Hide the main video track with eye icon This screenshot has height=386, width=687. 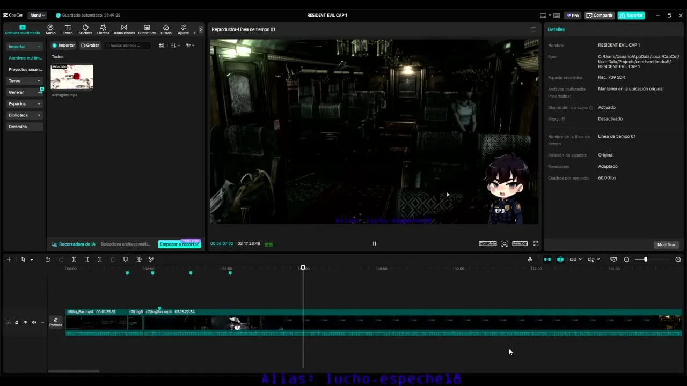pos(25,322)
